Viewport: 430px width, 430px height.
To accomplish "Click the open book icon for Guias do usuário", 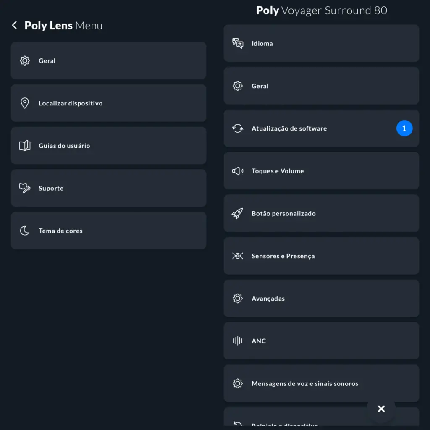I will click(25, 145).
